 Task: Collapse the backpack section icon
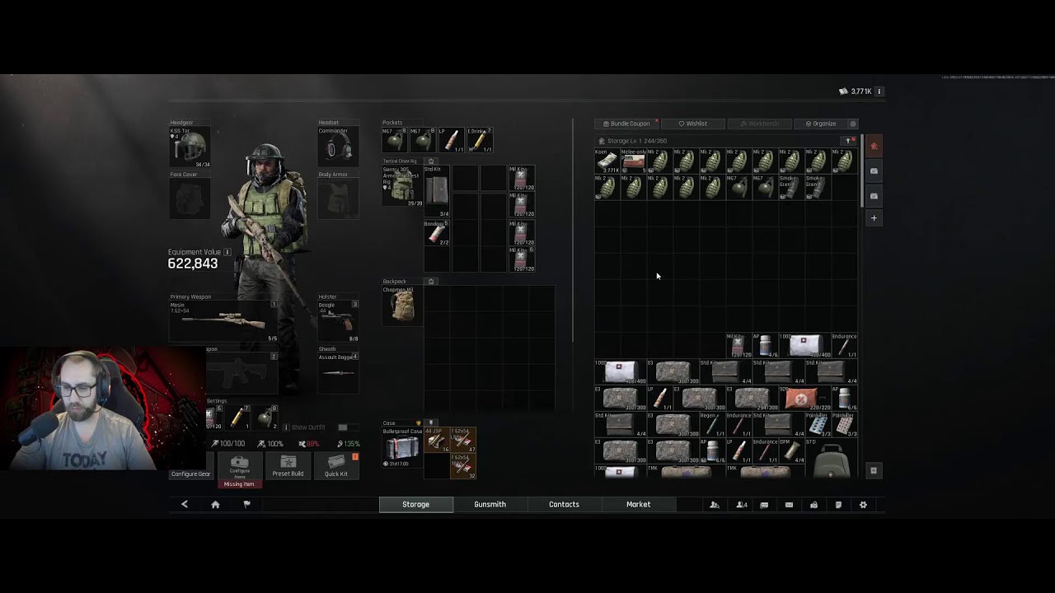pyautogui.click(x=431, y=282)
